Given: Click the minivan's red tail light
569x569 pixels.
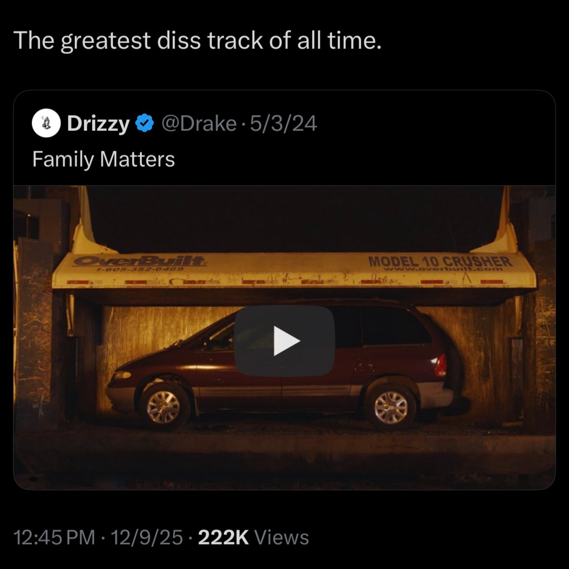Looking at the screenshot, I should tap(441, 365).
